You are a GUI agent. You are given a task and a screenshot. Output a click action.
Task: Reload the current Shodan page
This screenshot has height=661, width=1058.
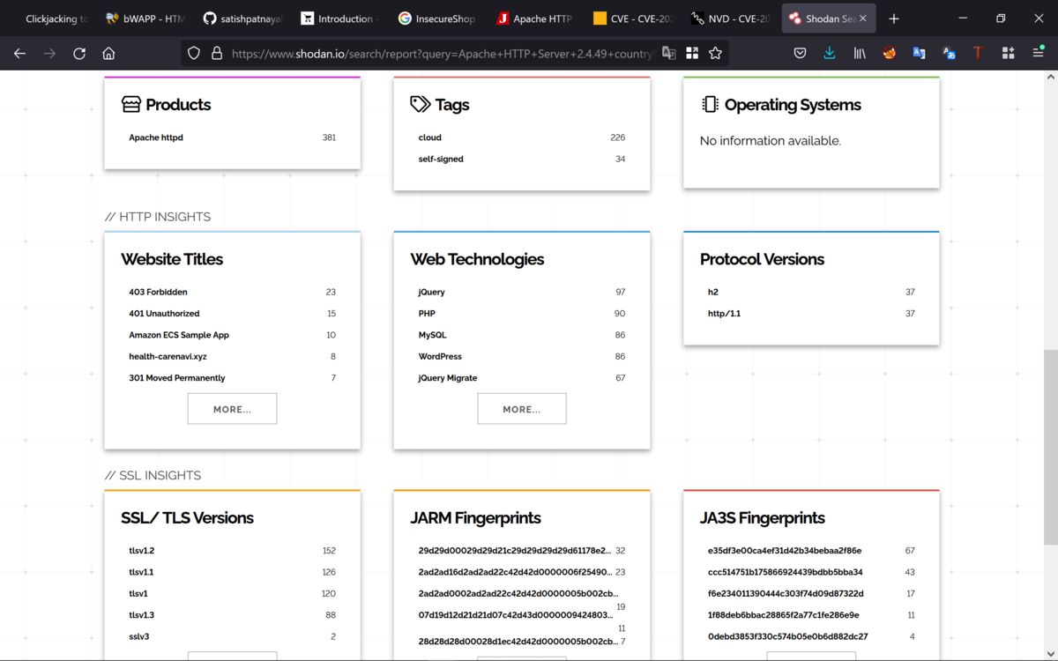[79, 54]
